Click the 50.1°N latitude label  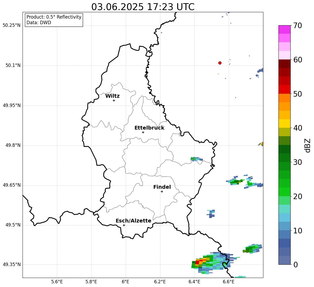point(13,65)
